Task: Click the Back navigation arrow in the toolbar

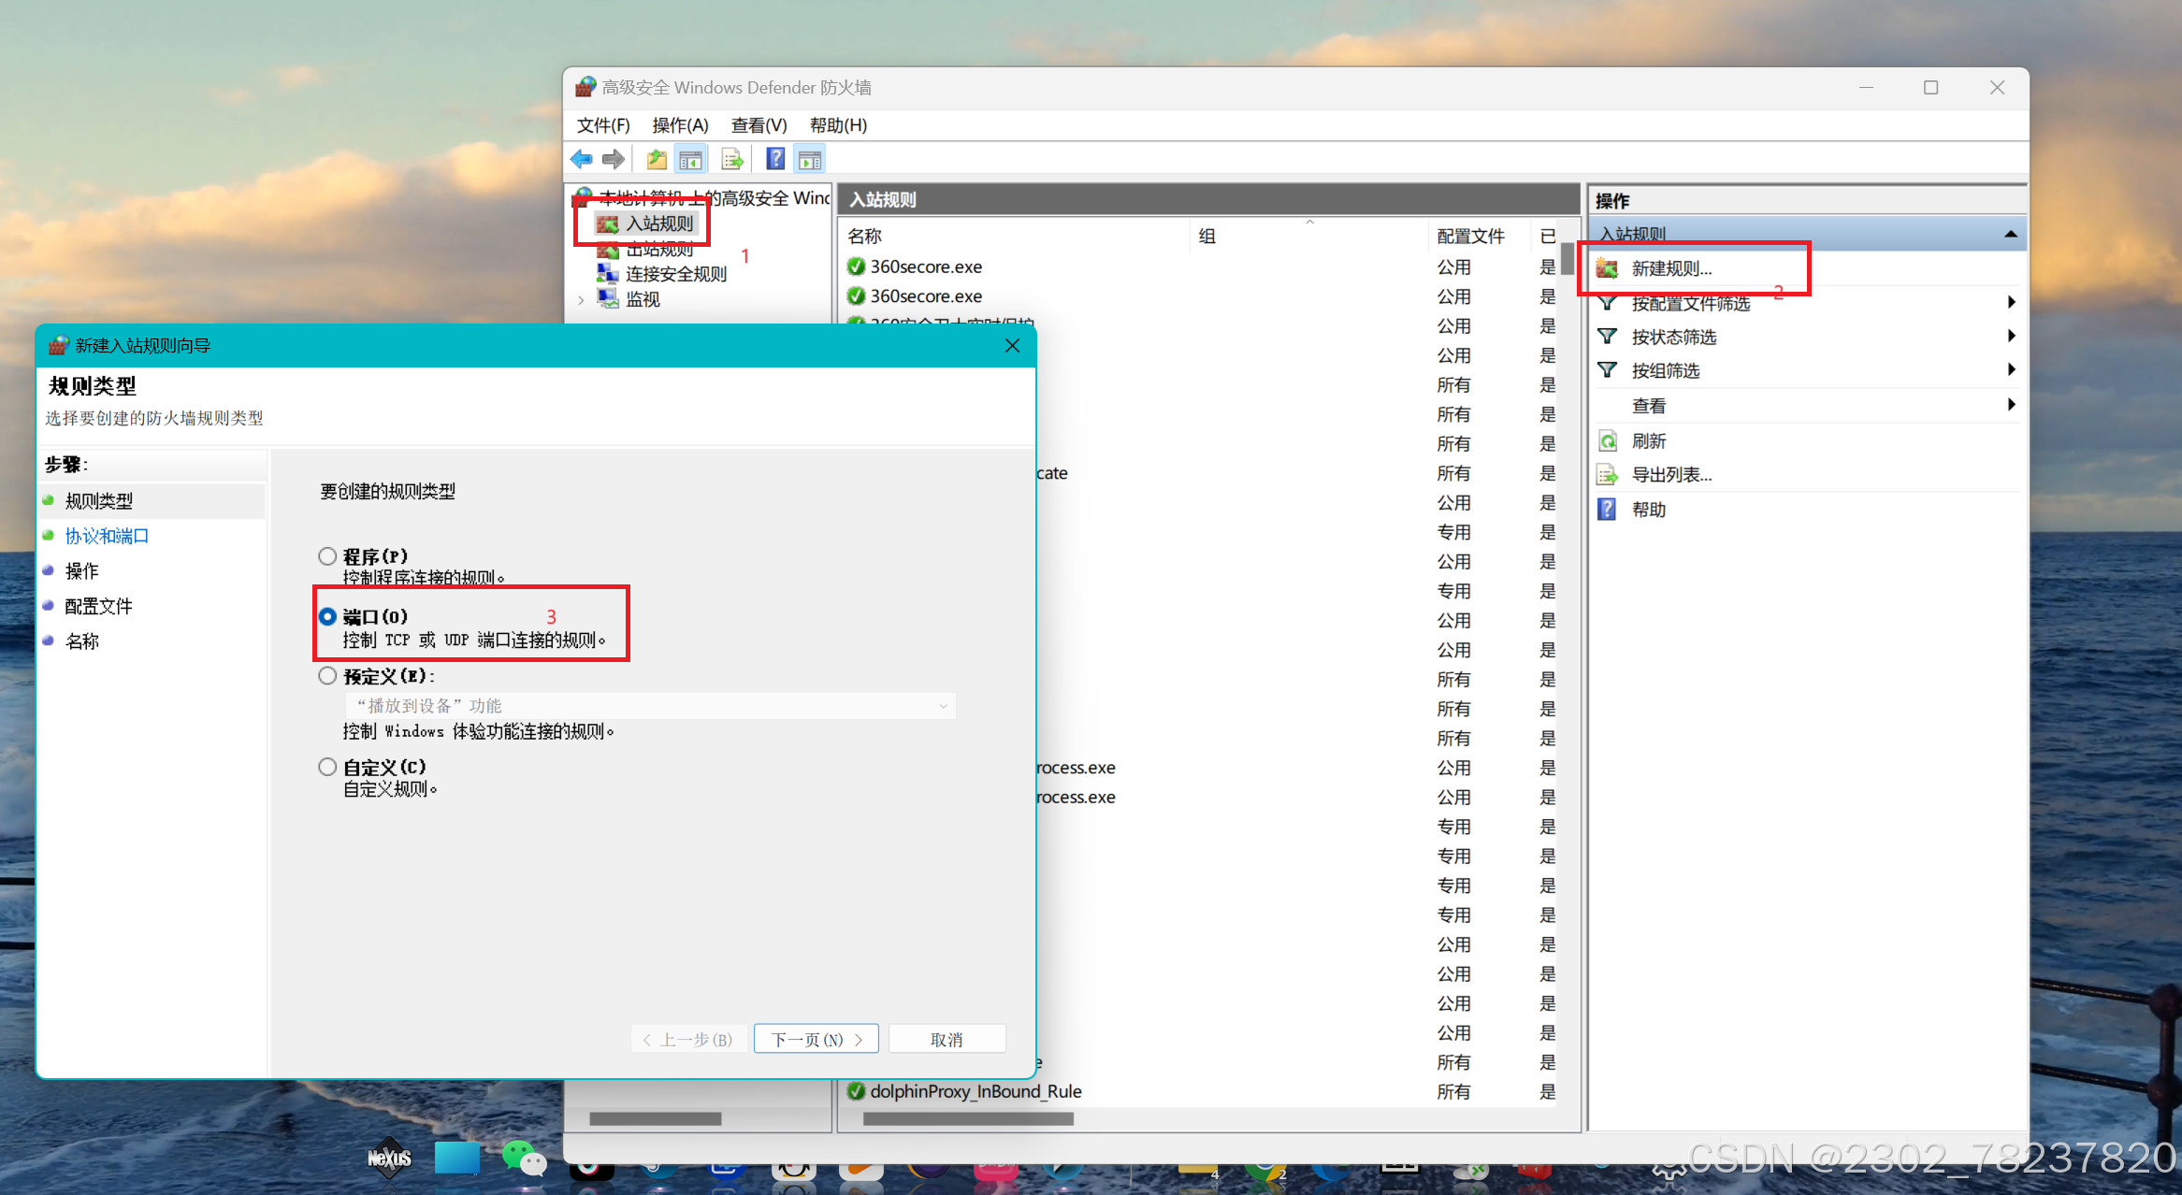Action: (x=580, y=158)
